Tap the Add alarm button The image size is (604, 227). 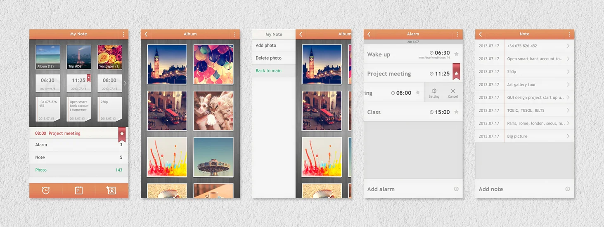(x=413, y=189)
